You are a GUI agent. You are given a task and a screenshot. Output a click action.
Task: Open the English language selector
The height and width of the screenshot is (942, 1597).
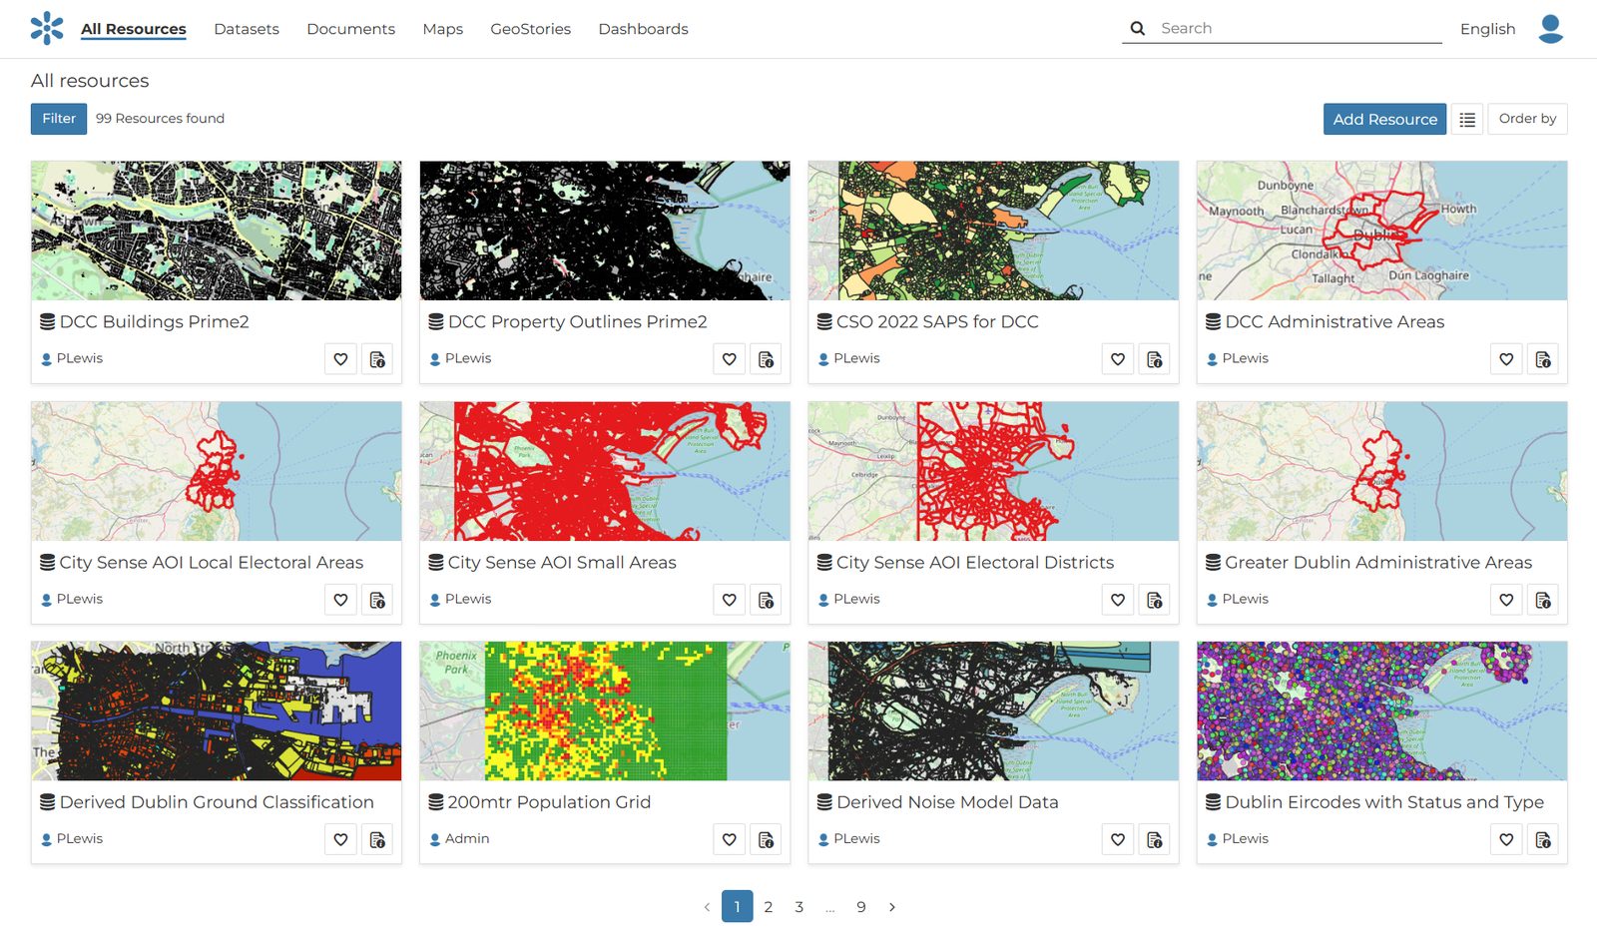(x=1487, y=29)
